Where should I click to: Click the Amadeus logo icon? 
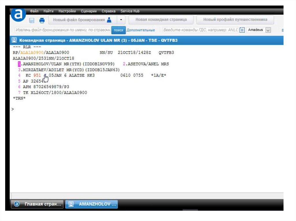click(x=18, y=14)
